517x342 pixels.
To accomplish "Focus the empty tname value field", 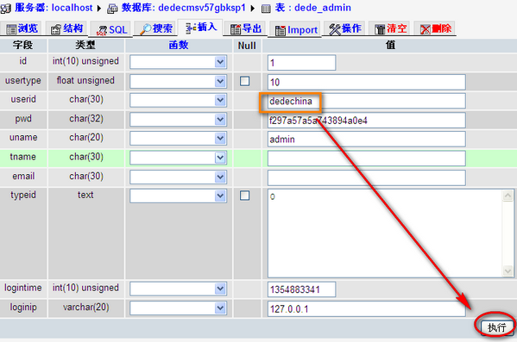I will 367,159.
